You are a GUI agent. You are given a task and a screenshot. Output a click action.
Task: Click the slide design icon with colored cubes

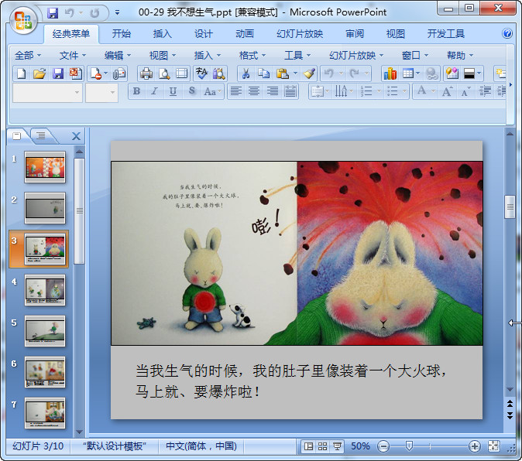(452, 73)
